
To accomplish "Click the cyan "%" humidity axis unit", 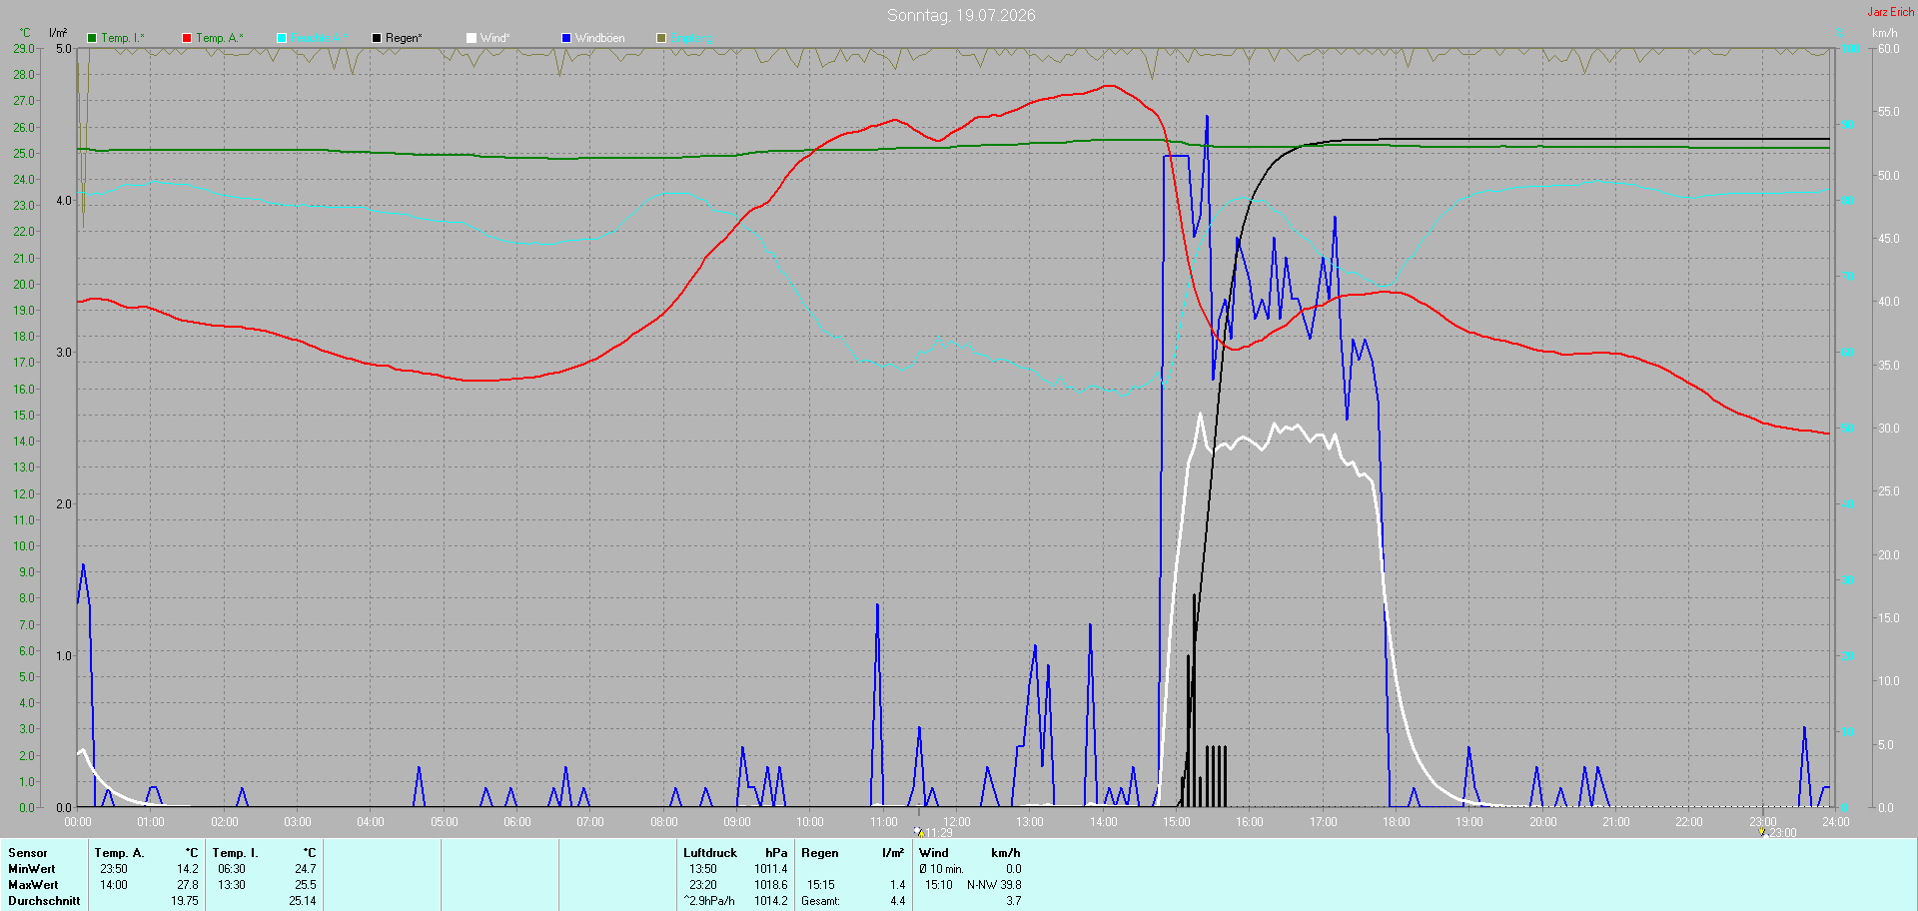I will (x=1840, y=32).
